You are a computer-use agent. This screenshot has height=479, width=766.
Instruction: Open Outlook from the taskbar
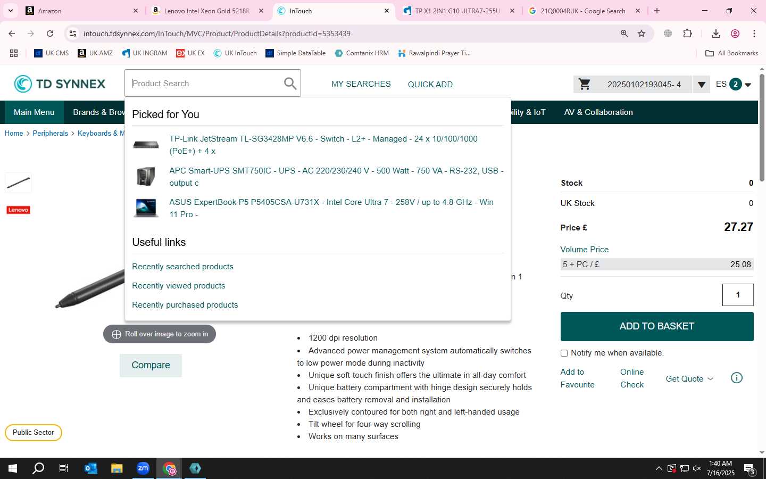point(91,468)
